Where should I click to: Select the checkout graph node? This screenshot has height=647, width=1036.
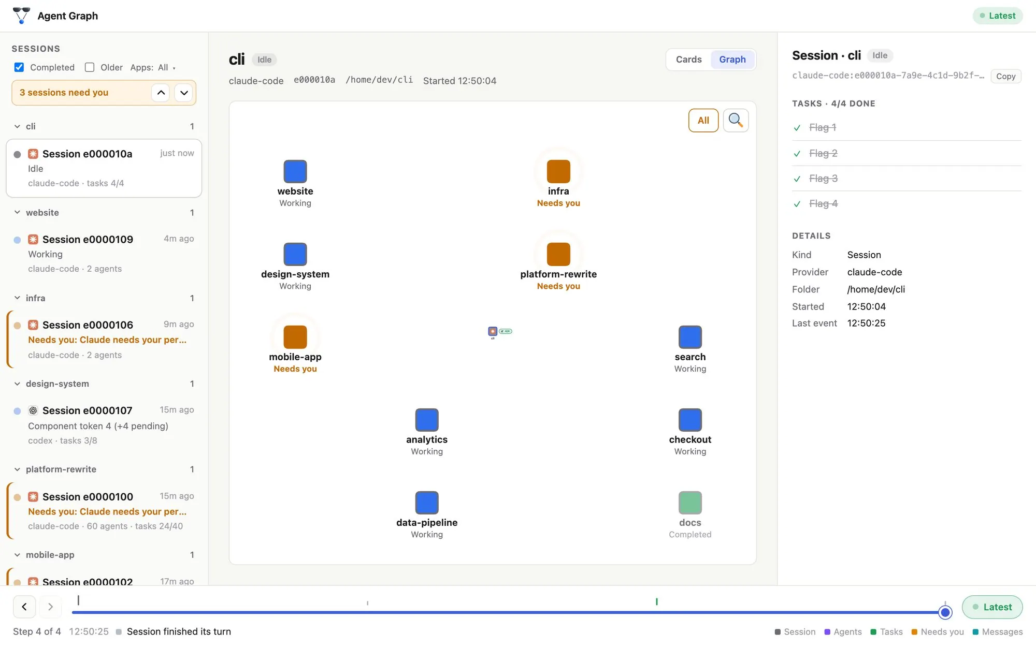tap(690, 420)
